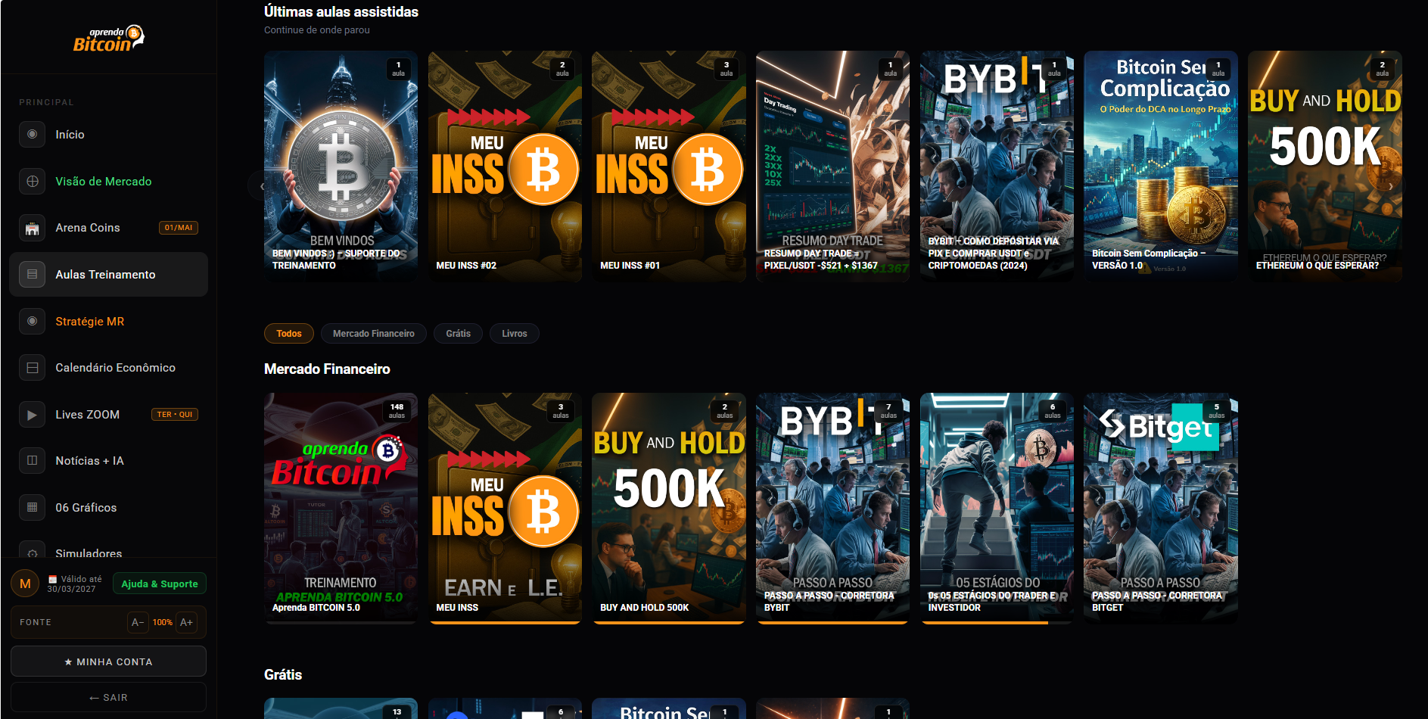Open Passo a Passo Corretora BITGET course
This screenshot has width=1428, height=719.
pos(1161,509)
